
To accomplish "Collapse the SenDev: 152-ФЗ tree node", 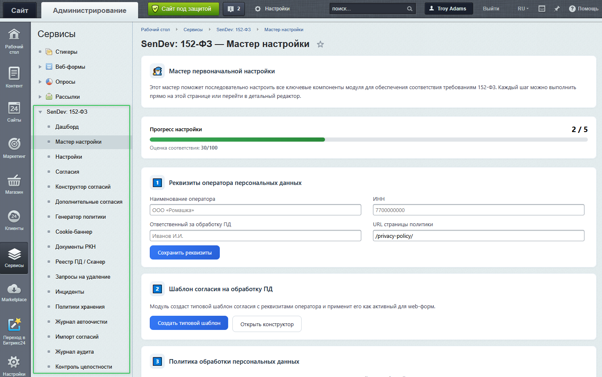I will pyautogui.click(x=40, y=112).
